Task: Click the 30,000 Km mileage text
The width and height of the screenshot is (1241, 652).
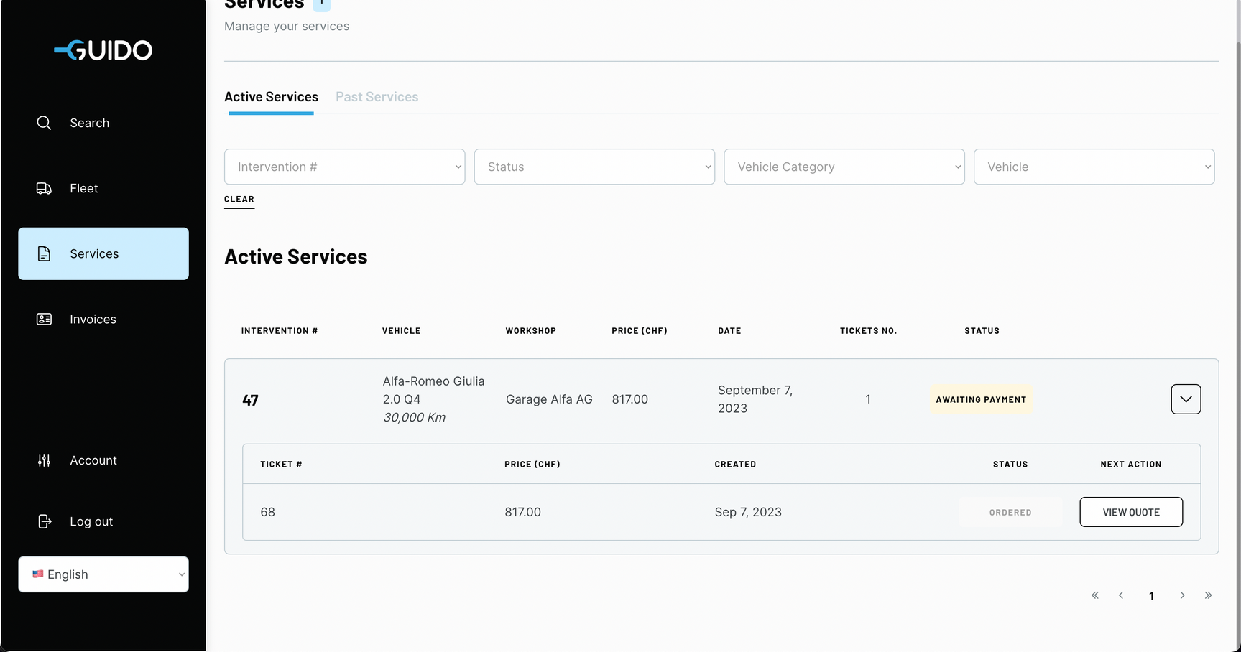Action: (x=414, y=417)
